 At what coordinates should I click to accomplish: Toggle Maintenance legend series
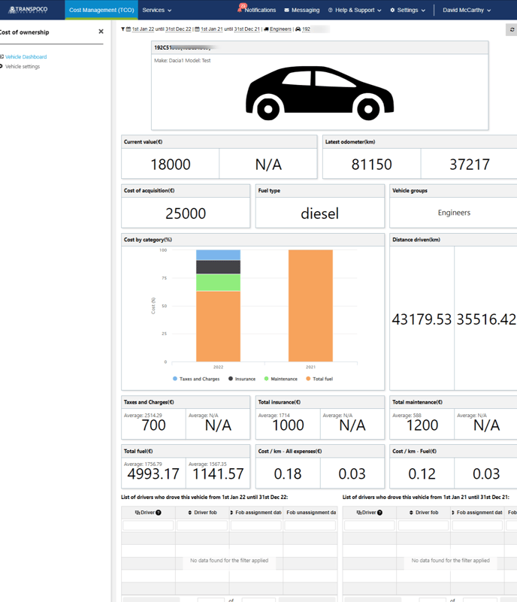[280, 379]
